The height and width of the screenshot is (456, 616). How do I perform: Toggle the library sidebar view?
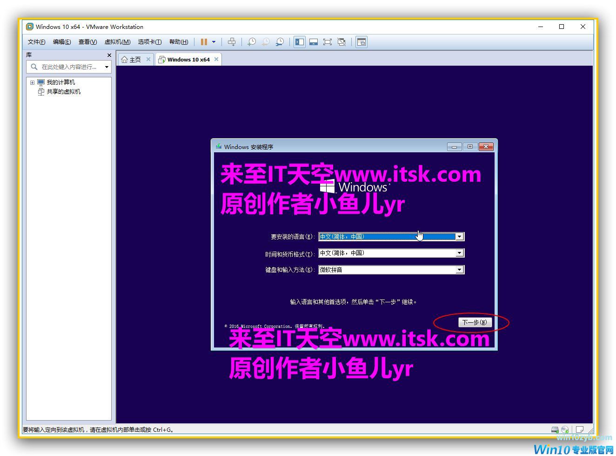pos(300,42)
